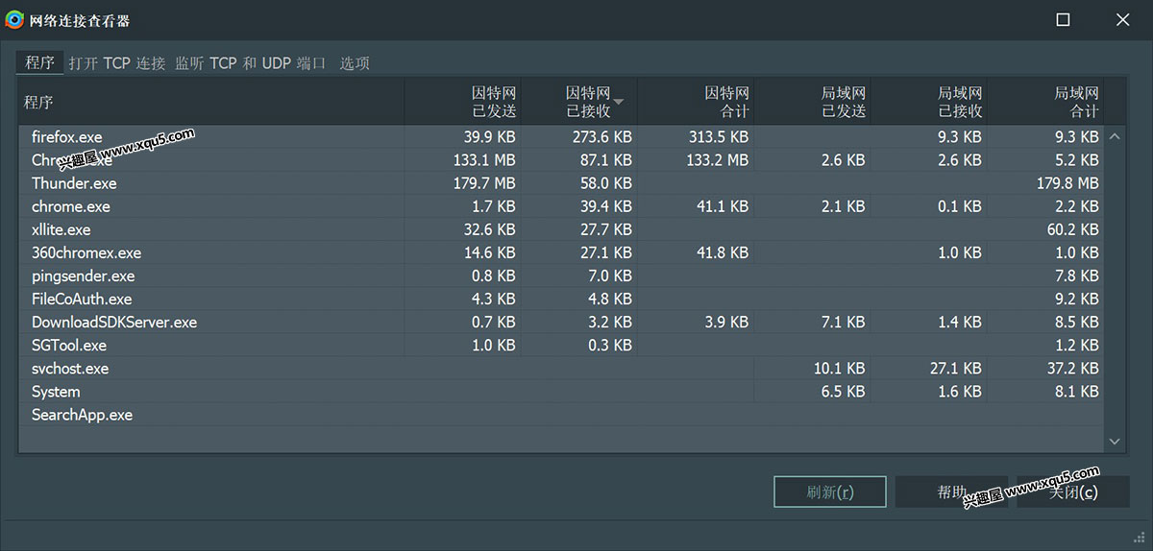Select the SGTool.exe row

(x=561, y=346)
